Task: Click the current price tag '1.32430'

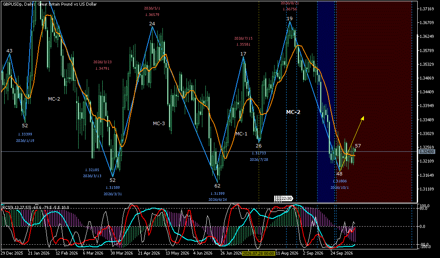Action: (427, 152)
